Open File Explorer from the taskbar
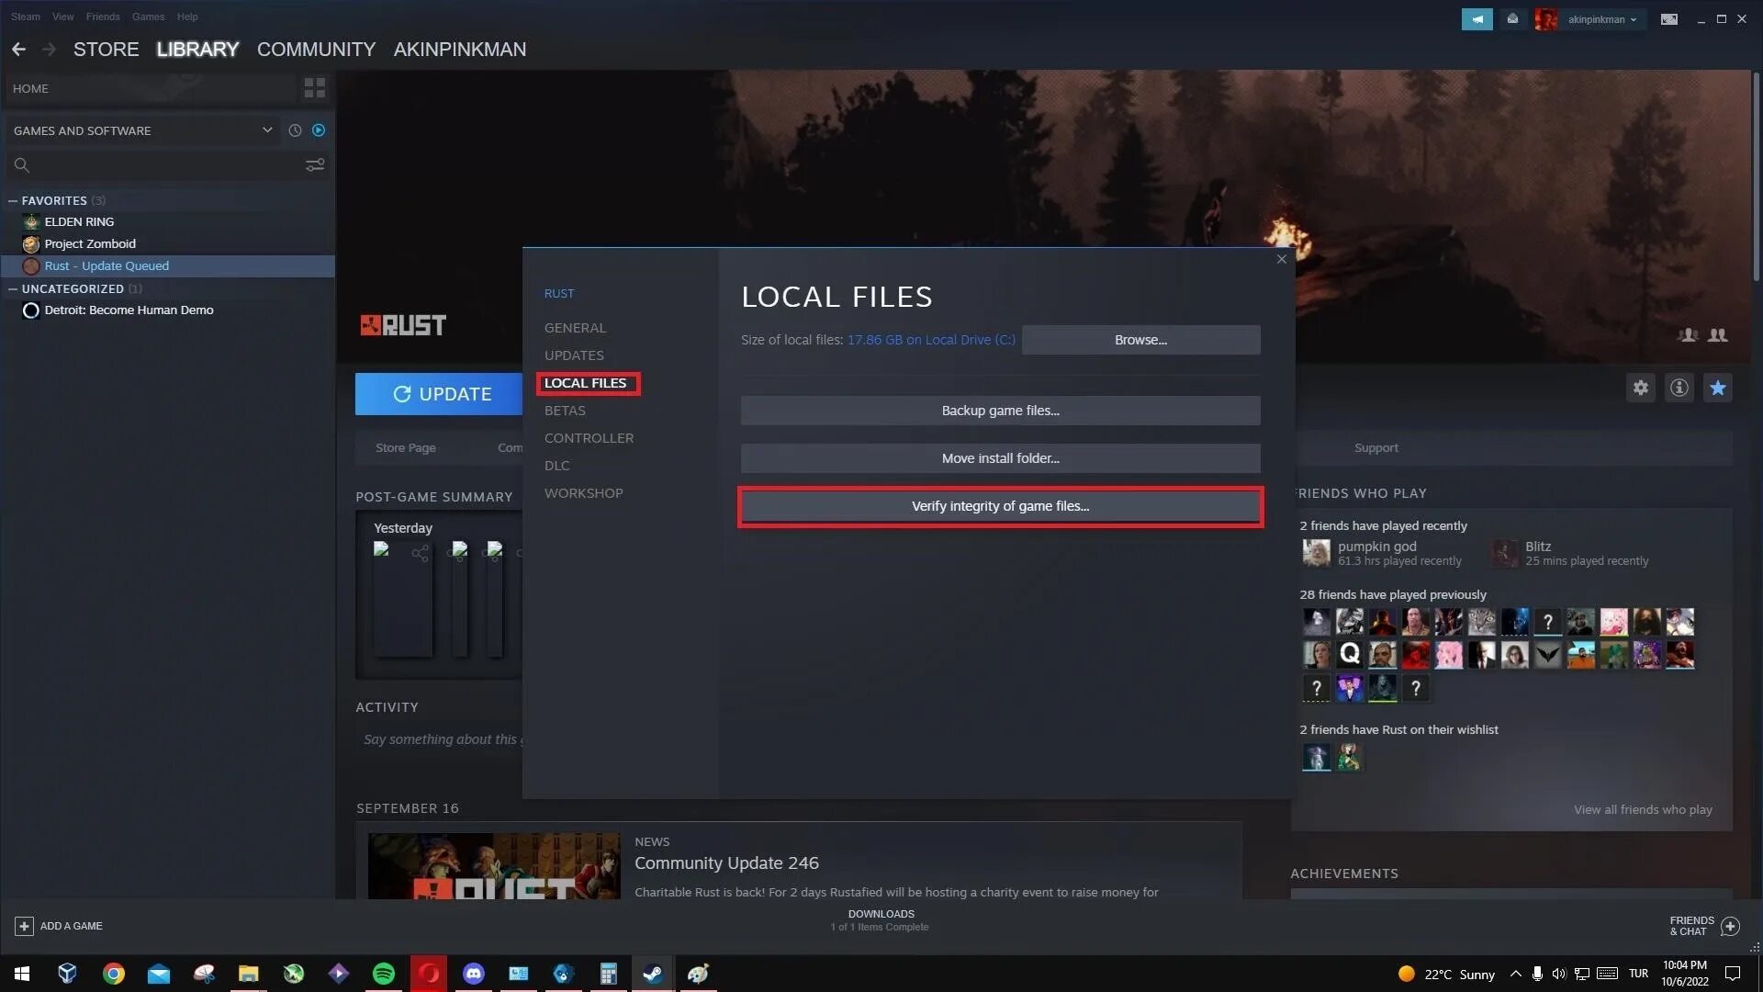The height and width of the screenshot is (992, 1763). [249, 974]
